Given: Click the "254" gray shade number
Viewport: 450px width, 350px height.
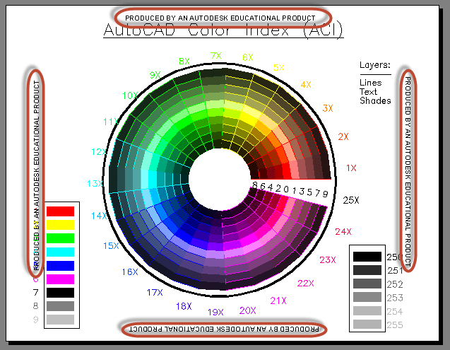Looking at the screenshot, I should pos(395,312).
